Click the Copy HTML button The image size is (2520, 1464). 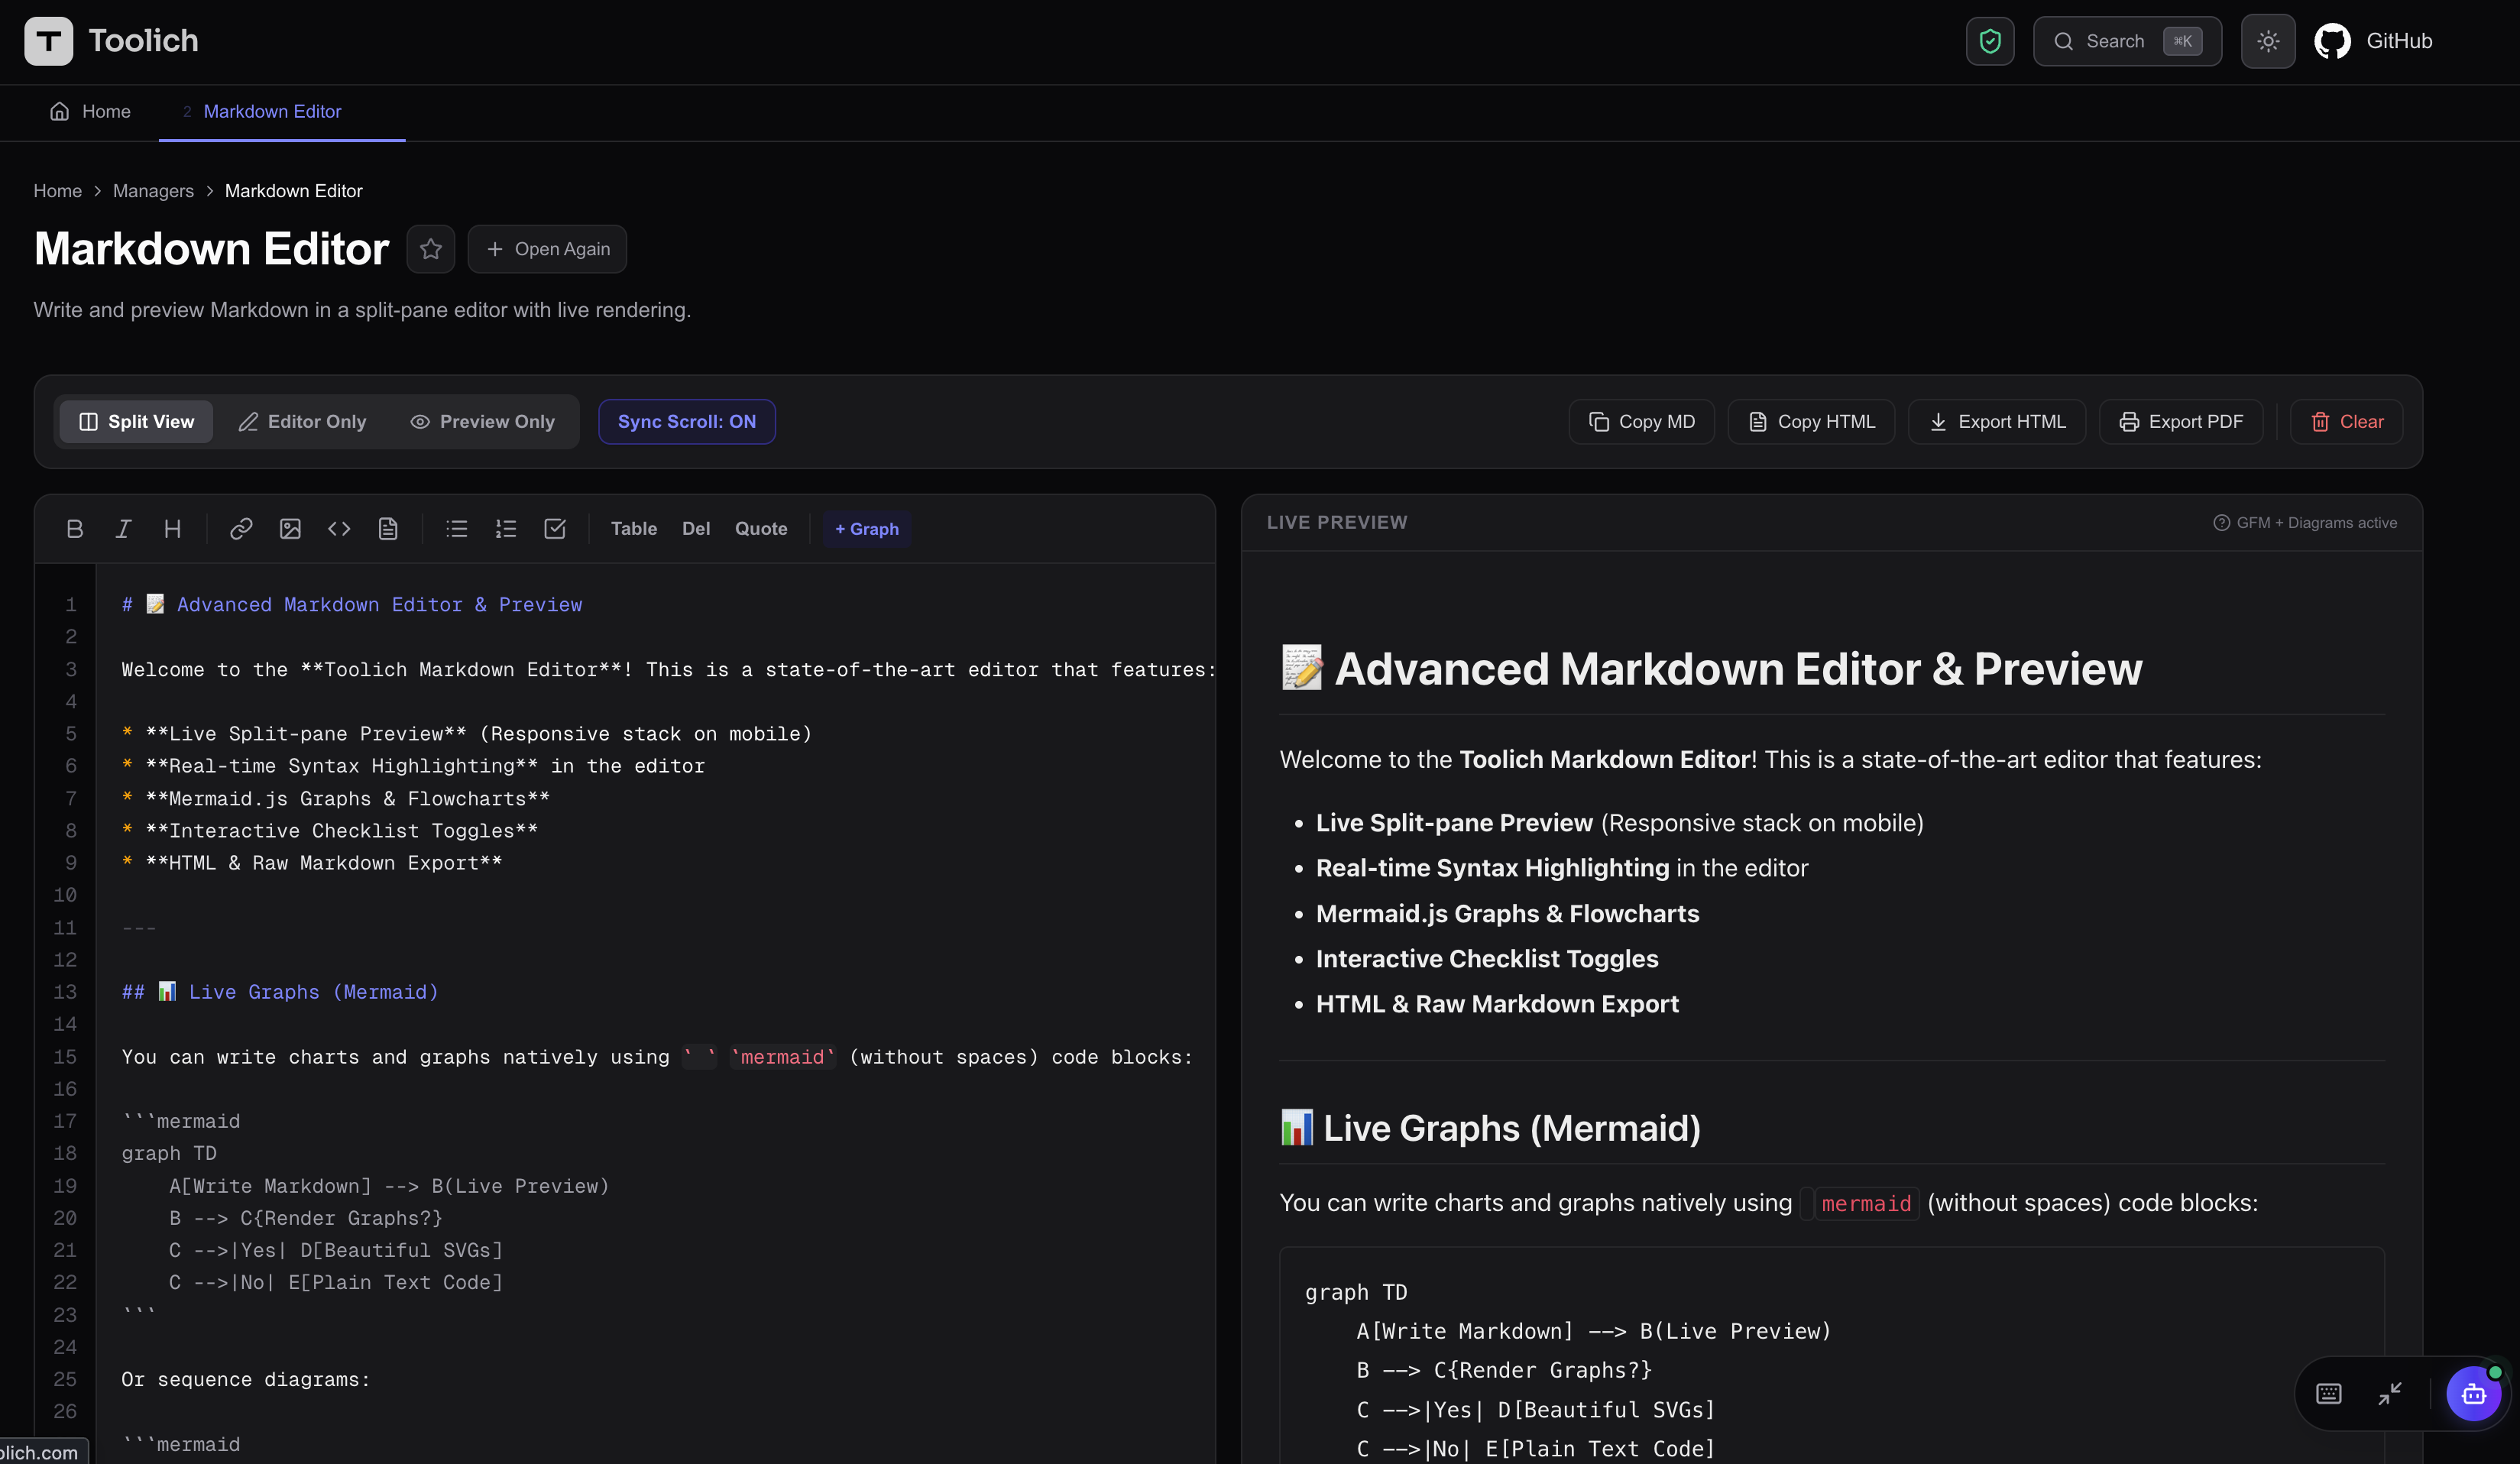[x=1811, y=422]
